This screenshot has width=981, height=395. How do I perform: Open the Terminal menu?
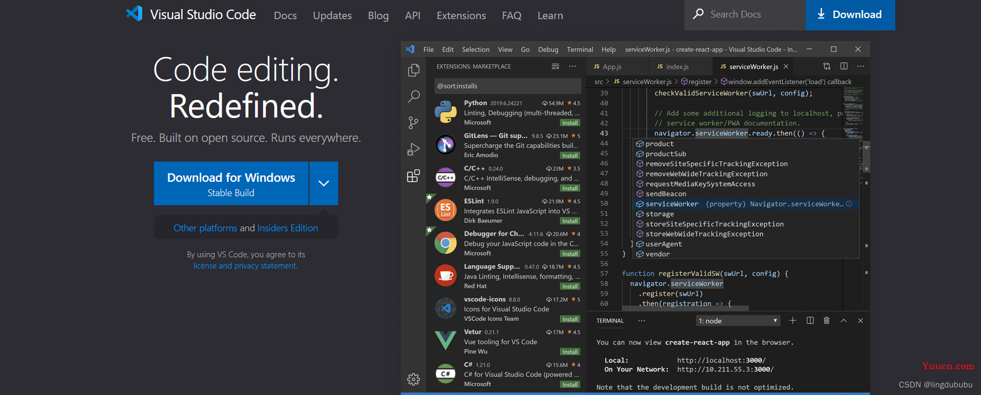pos(580,49)
